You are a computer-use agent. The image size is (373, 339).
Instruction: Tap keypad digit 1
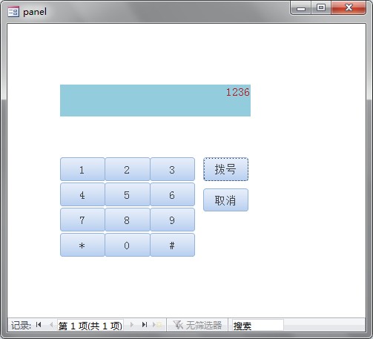click(x=82, y=169)
